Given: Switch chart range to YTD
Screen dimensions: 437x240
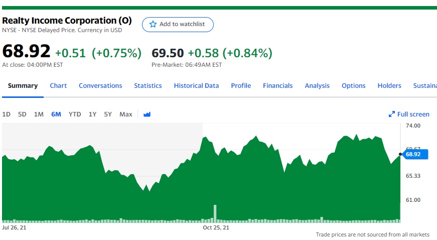Looking at the screenshot, I should click(x=75, y=114).
